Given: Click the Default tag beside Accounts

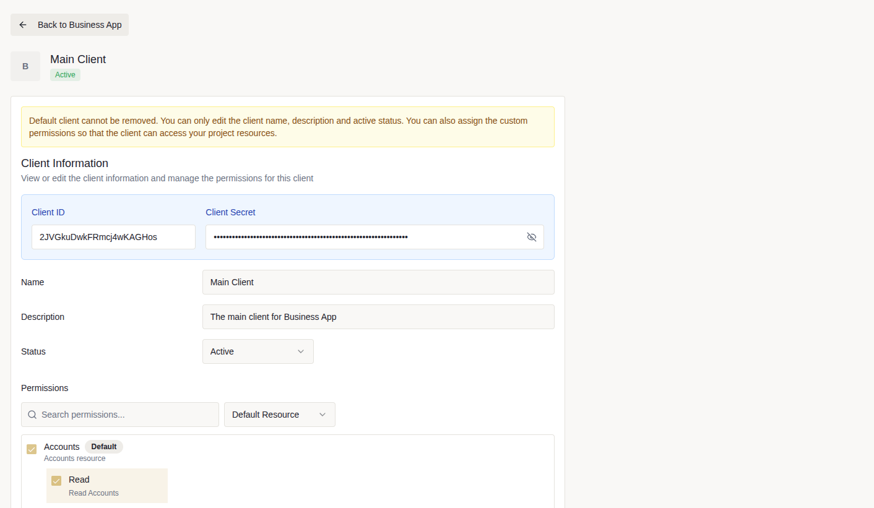Looking at the screenshot, I should tap(104, 447).
